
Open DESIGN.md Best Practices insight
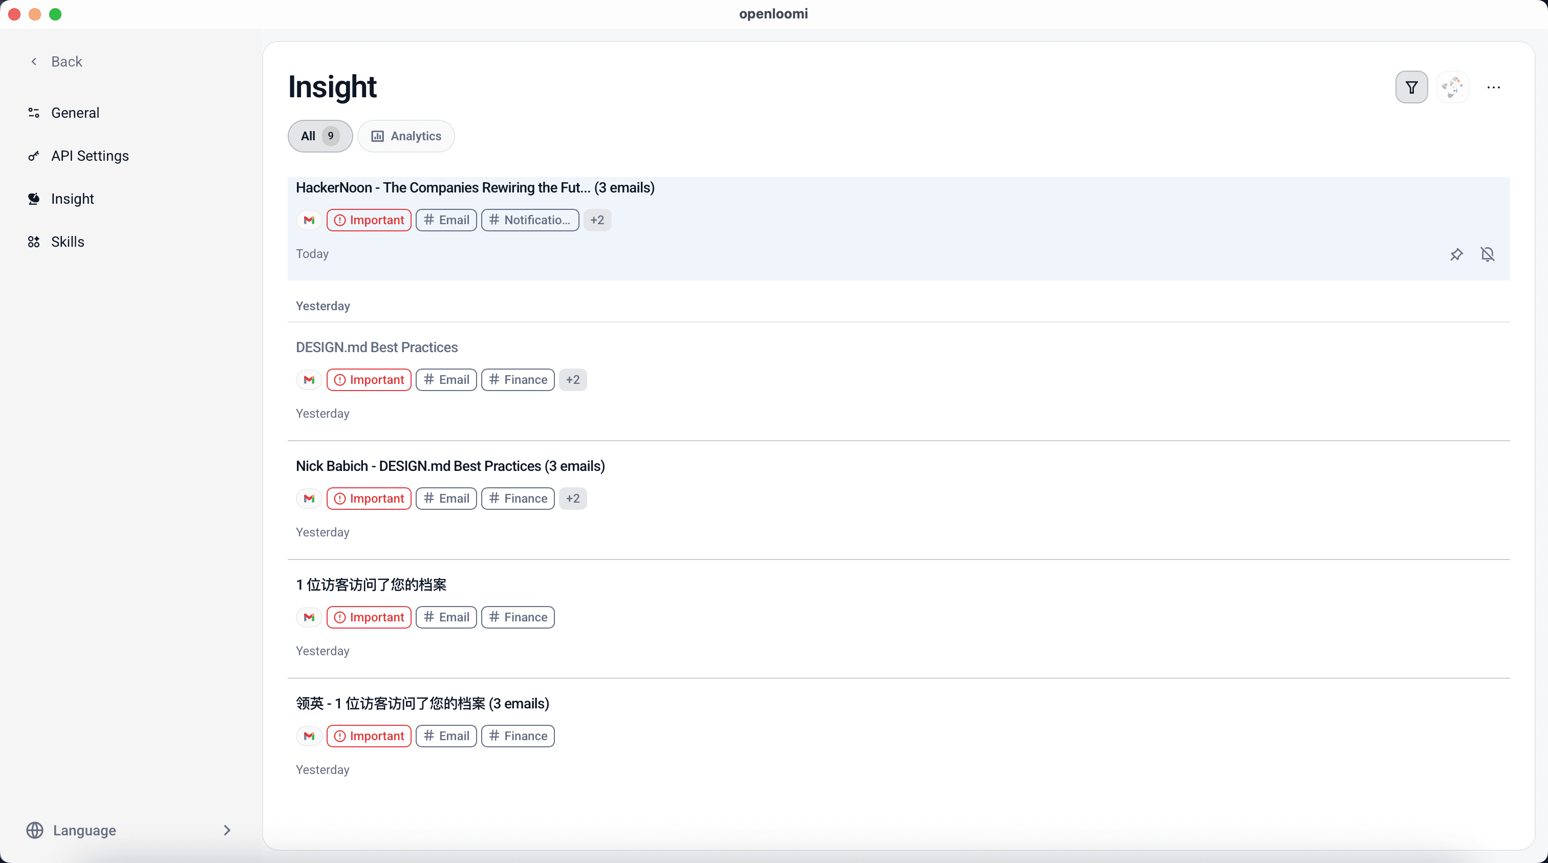[x=377, y=348]
